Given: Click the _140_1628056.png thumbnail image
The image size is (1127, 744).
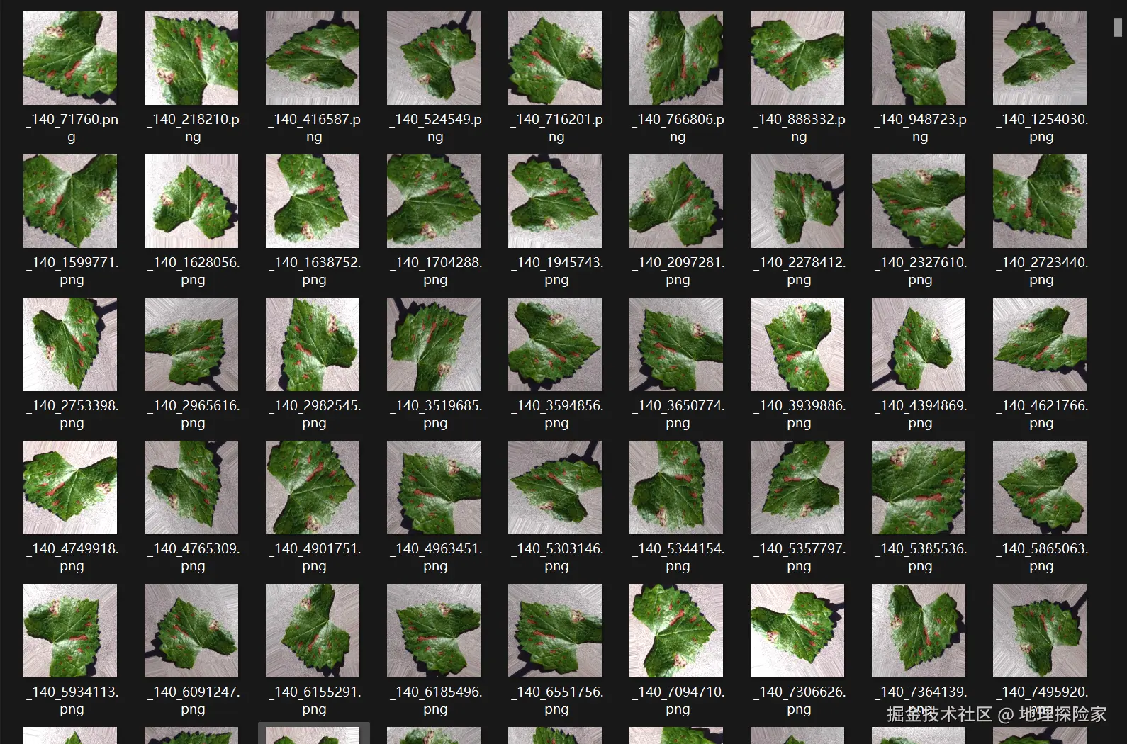Looking at the screenshot, I should pyautogui.click(x=191, y=201).
